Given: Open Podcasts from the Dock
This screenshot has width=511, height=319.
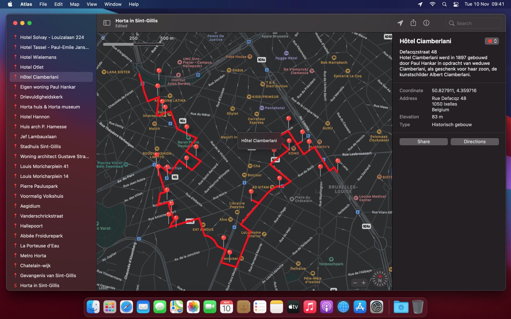Looking at the screenshot, I should [326, 306].
